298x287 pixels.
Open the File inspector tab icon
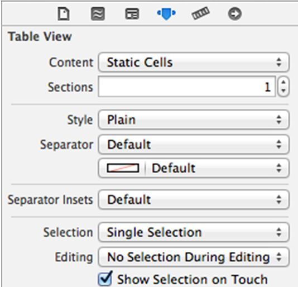pos(64,14)
